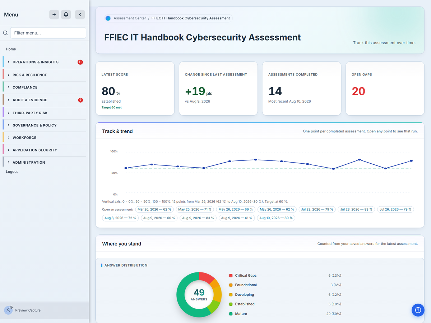Expand Application Security chevron
This screenshot has height=323, width=431.
9,150
